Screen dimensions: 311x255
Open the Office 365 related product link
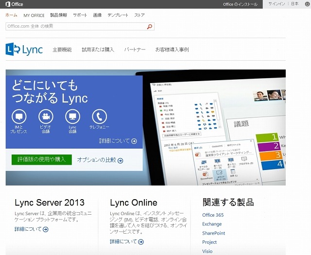[x=213, y=215]
